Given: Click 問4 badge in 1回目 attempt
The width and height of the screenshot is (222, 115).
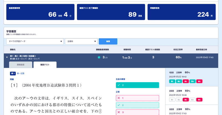Looking at the screenshot, I should click(193, 81).
